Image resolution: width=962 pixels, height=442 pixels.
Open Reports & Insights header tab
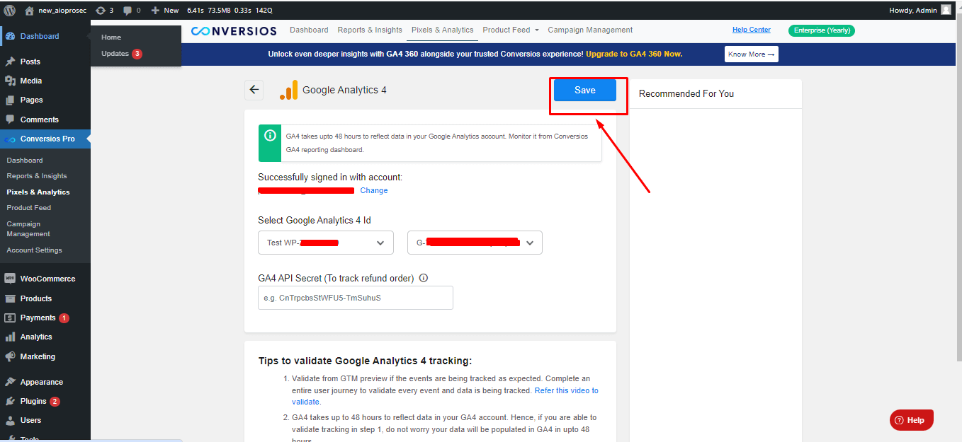(x=370, y=30)
